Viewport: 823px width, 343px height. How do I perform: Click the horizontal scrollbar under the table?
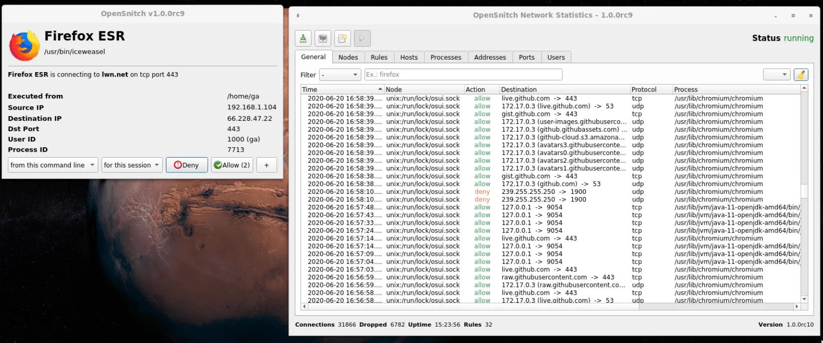point(550,307)
